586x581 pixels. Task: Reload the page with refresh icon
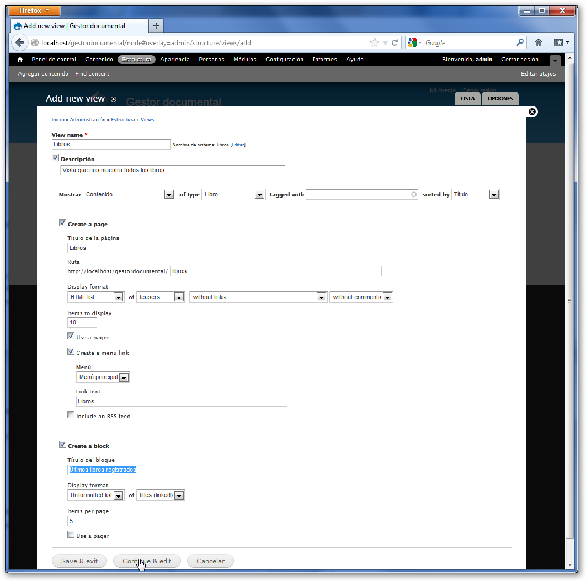395,42
